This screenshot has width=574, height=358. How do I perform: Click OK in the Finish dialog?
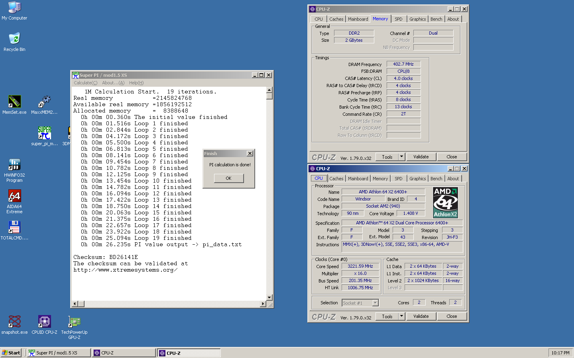[228, 178]
